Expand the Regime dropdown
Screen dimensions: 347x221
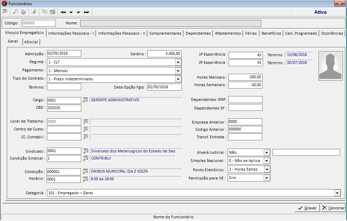coord(178,62)
